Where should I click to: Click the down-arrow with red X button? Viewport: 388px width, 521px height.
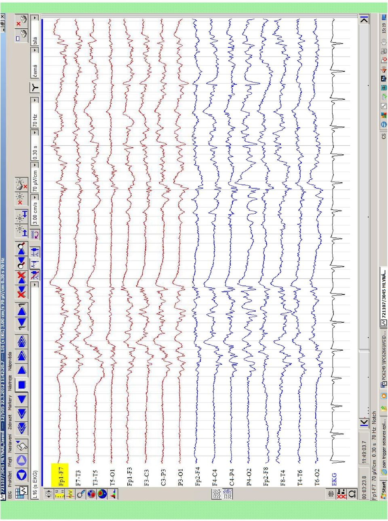(x=21, y=292)
